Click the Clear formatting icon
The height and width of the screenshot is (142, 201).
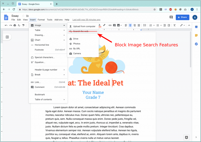(175, 25)
